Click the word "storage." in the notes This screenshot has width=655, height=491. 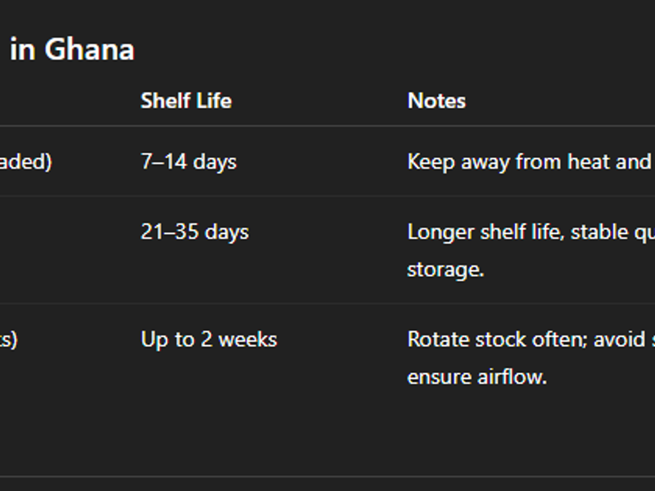pos(445,269)
